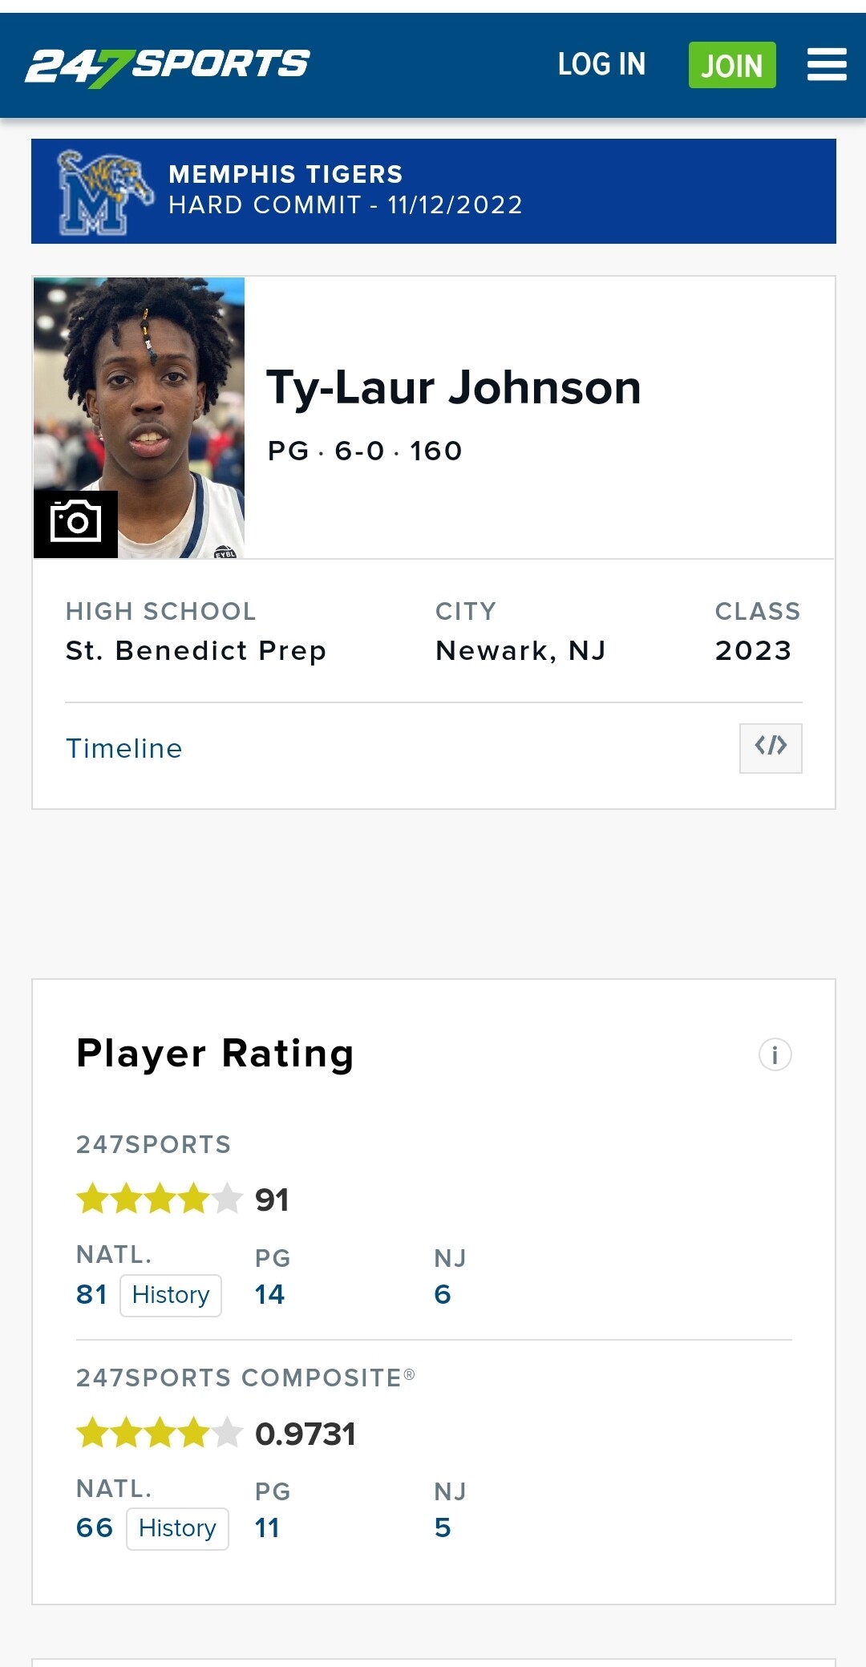
Task: Open the Timeline link
Action: (124, 748)
